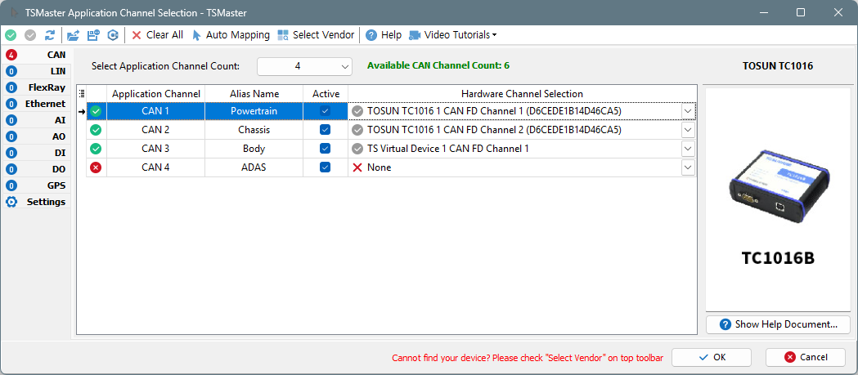Expand hardware channel dropdown for CAN 3
This screenshot has width=858, height=375.
688,149
